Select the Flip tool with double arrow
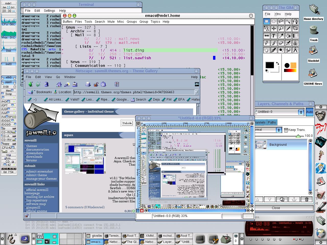327x245 pixels. pyautogui.click(x=266, y=36)
